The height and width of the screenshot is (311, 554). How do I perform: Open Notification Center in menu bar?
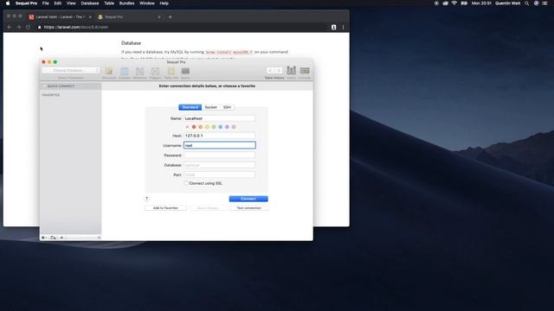[x=544, y=3]
